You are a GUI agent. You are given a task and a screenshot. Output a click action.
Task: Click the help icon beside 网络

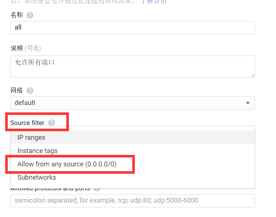(x=30, y=91)
